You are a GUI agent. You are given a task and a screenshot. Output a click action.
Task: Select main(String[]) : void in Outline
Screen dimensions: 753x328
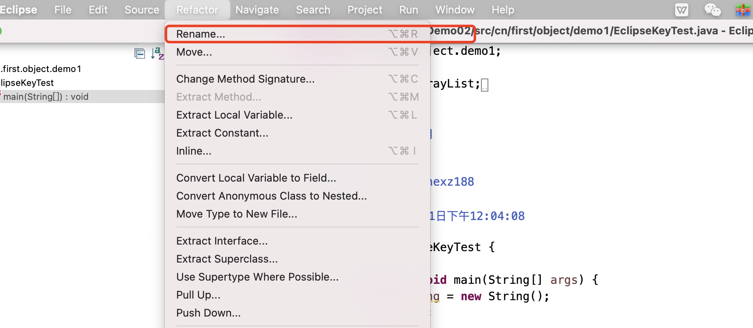click(46, 97)
